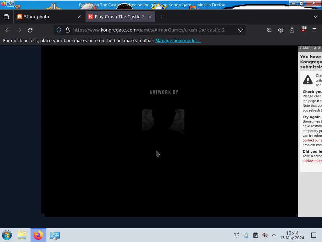The height and width of the screenshot is (242, 322).
Task: Close the Stock photo tab
Action: tap(79, 17)
